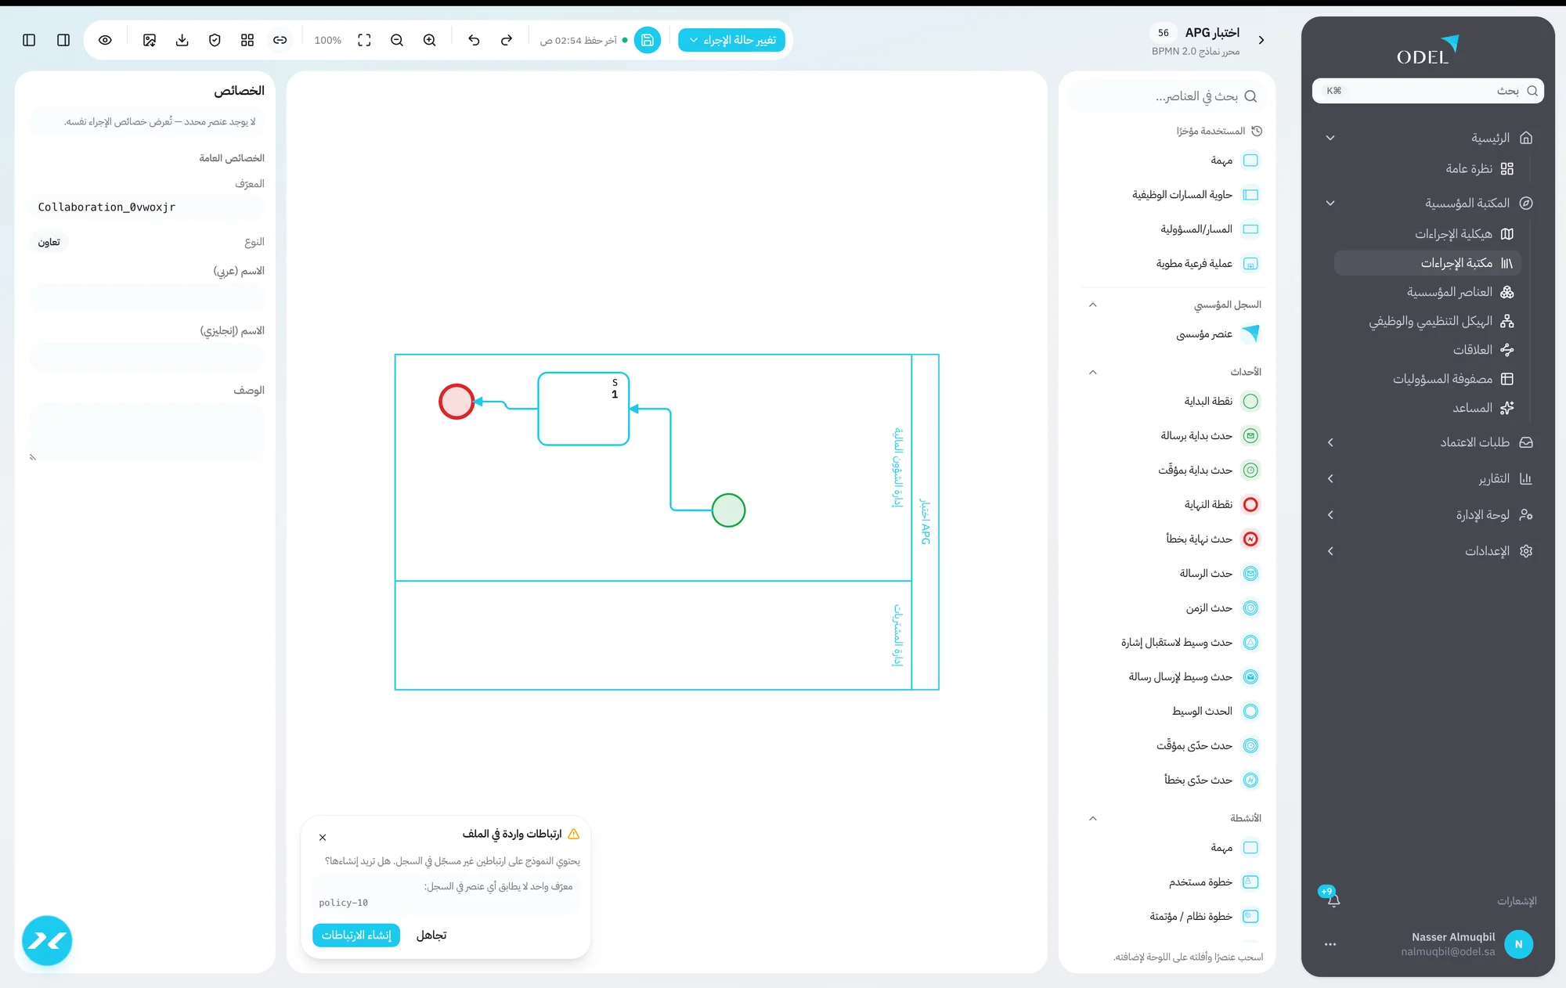The width and height of the screenshot is (1566, 988).
Task: Toggle preview eye icon in toolbar
Action: 105,40
